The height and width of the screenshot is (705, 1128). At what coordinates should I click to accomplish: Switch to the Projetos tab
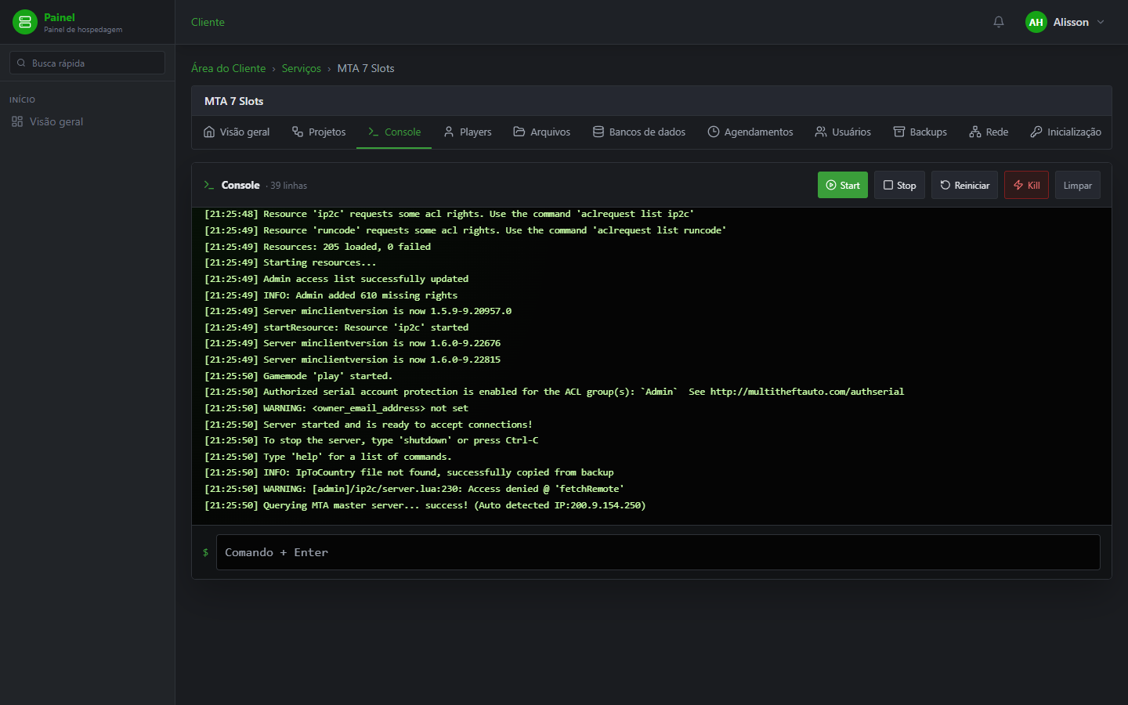click(319, 132)
